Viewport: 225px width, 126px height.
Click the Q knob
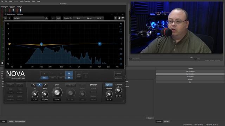pos(35,94)
